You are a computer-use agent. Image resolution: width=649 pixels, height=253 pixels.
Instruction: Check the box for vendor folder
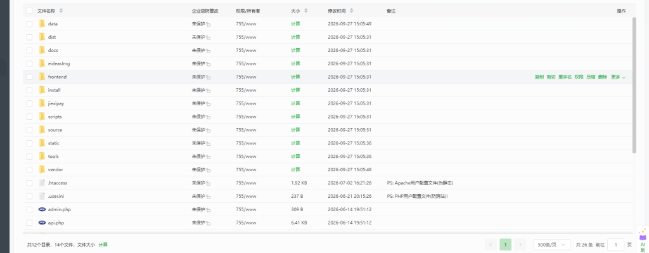click(29, 170)
